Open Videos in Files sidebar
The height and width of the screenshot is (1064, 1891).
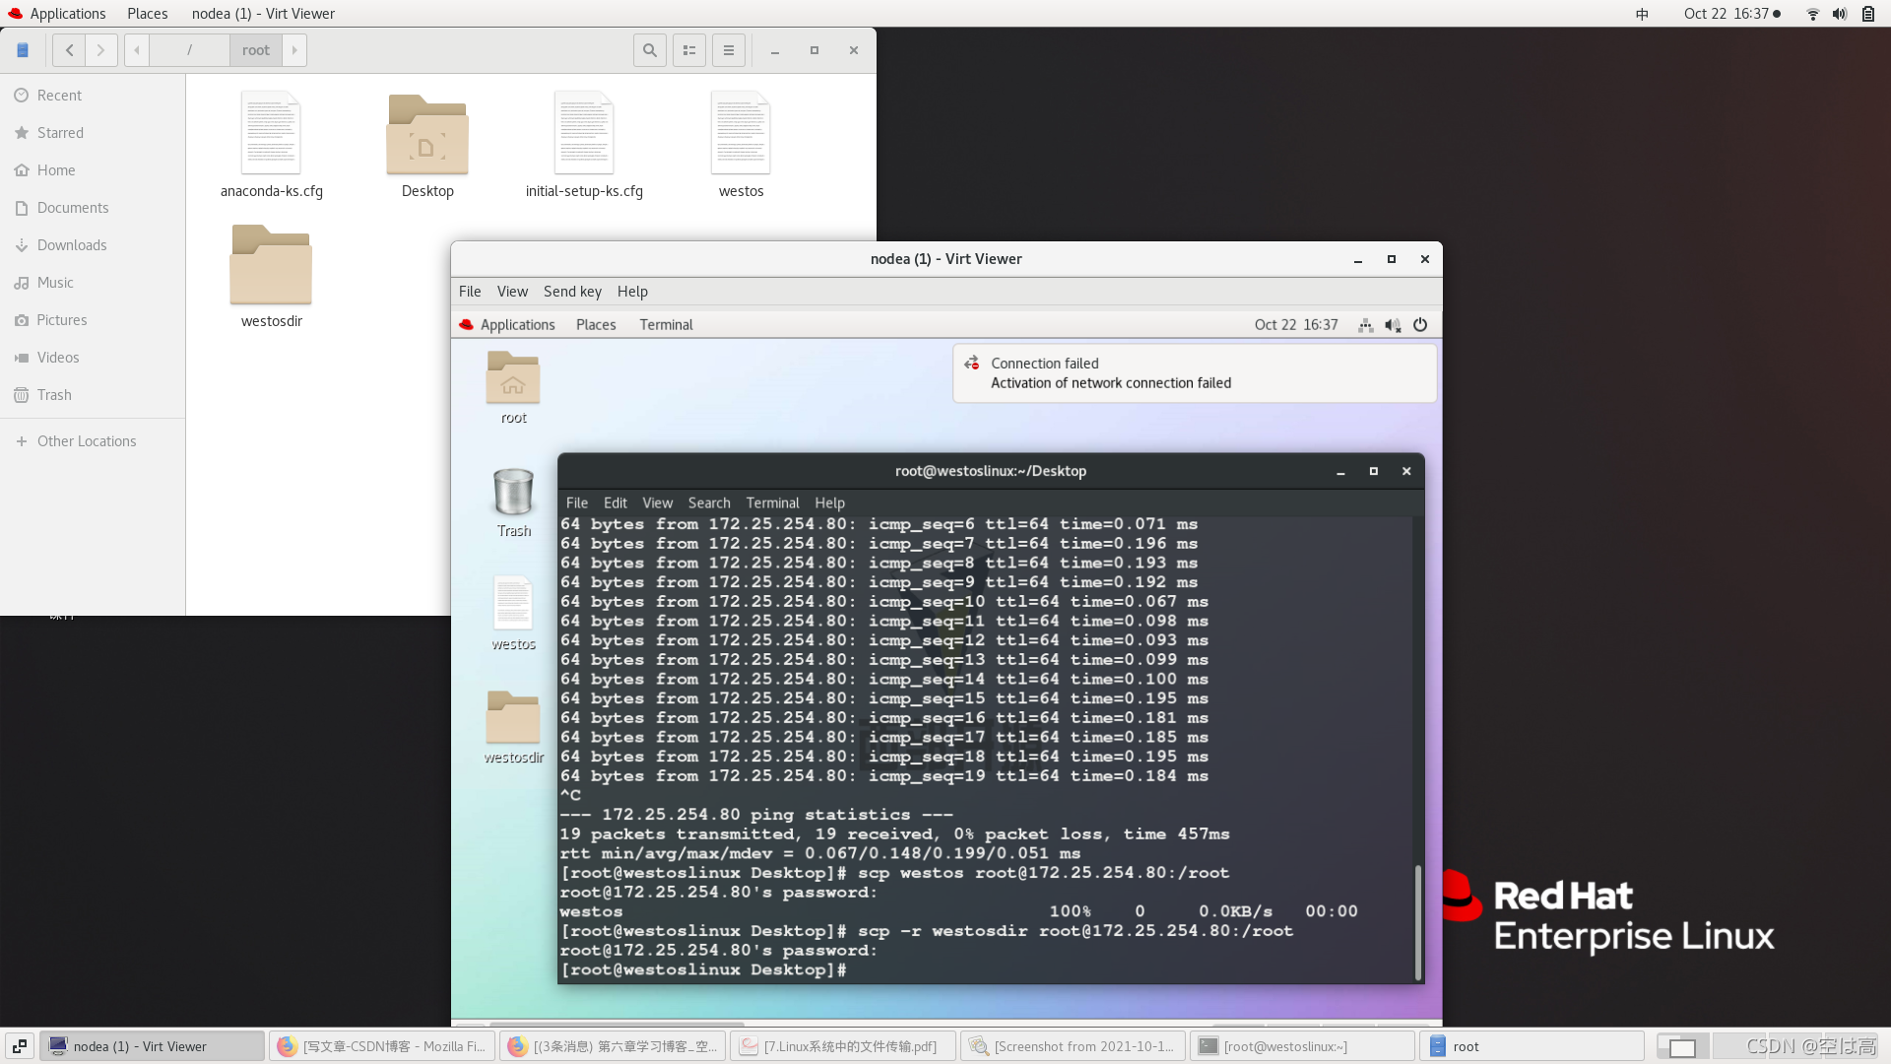[x=93, y=358]
